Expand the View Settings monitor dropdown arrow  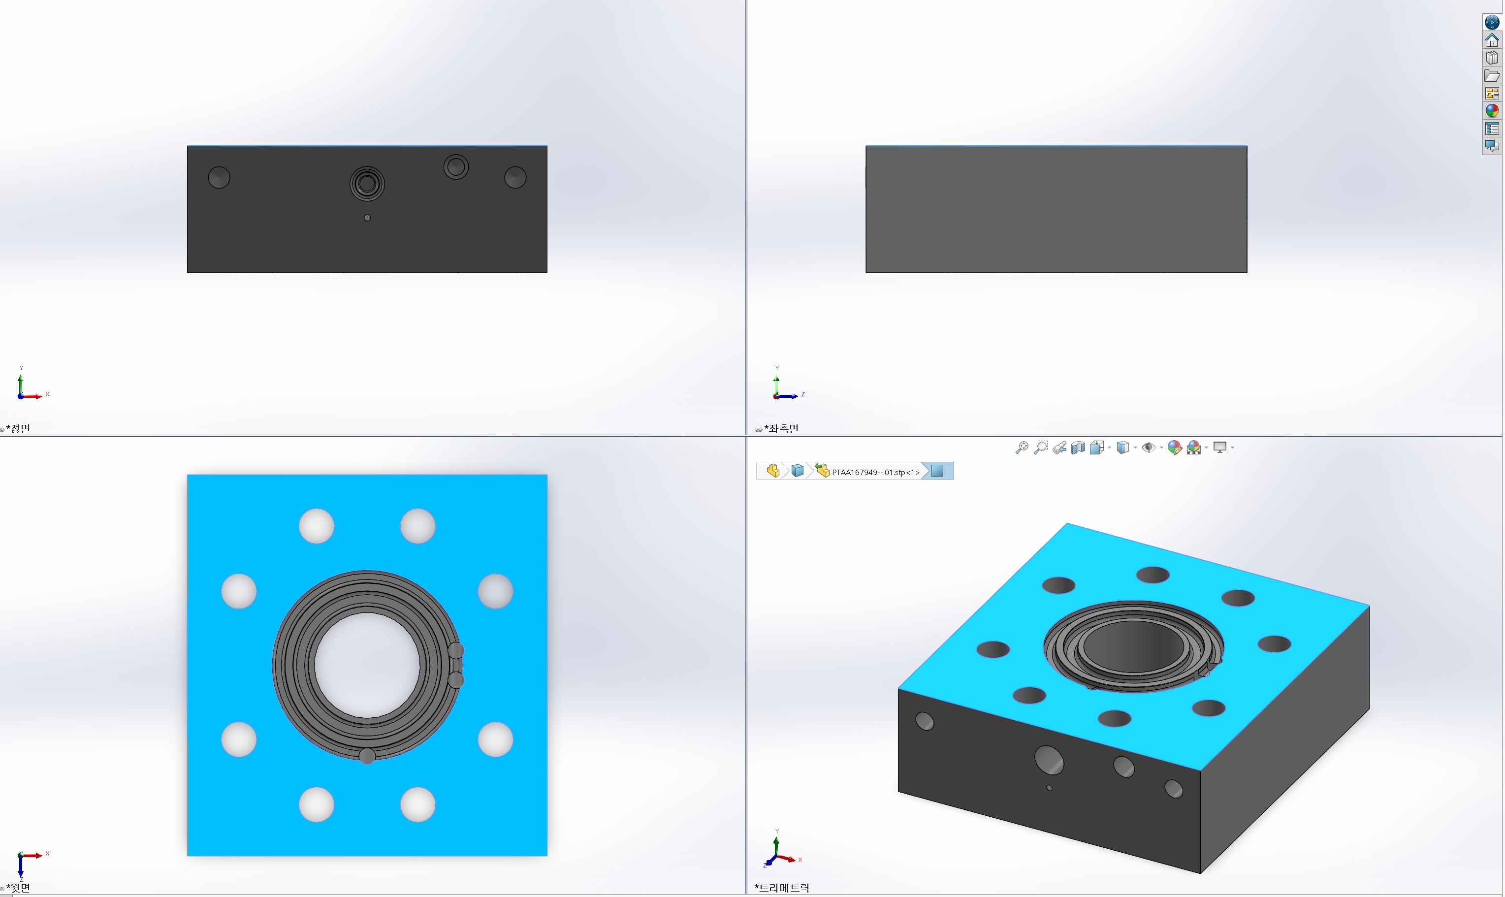[x=1232, y=448]
